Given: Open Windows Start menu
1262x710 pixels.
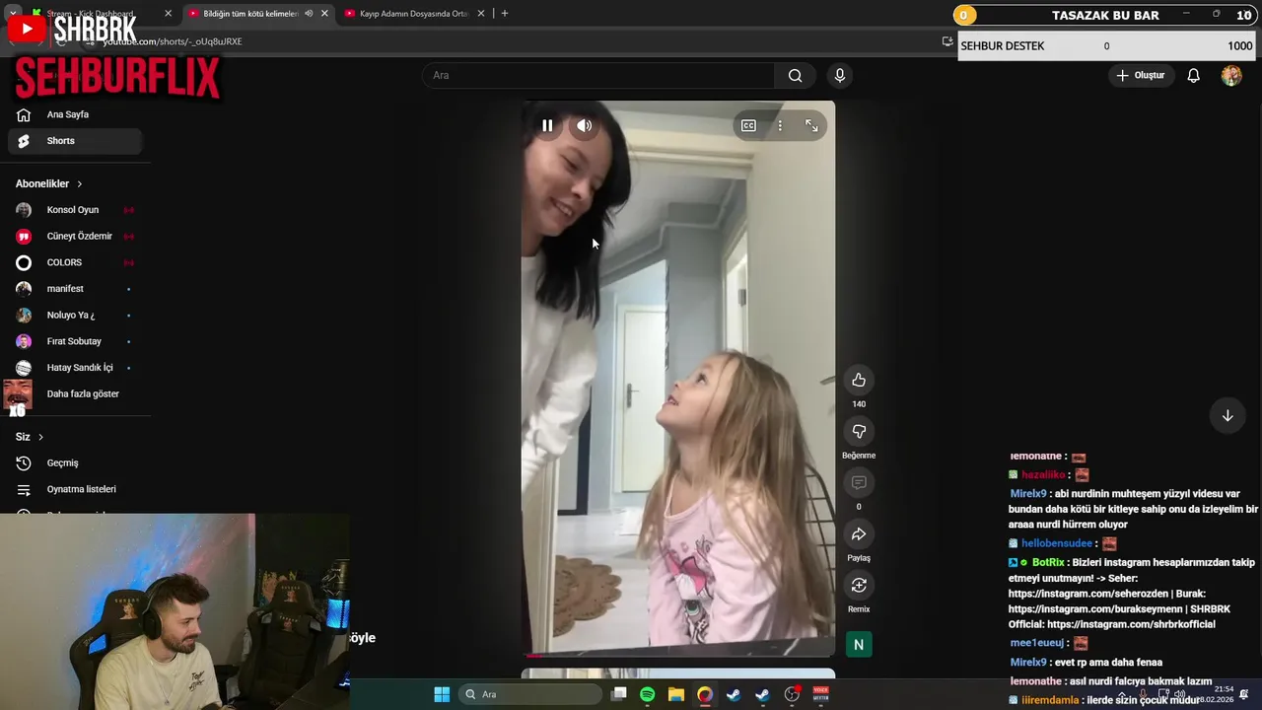Looking at the screenshot, I should [442, 694].
